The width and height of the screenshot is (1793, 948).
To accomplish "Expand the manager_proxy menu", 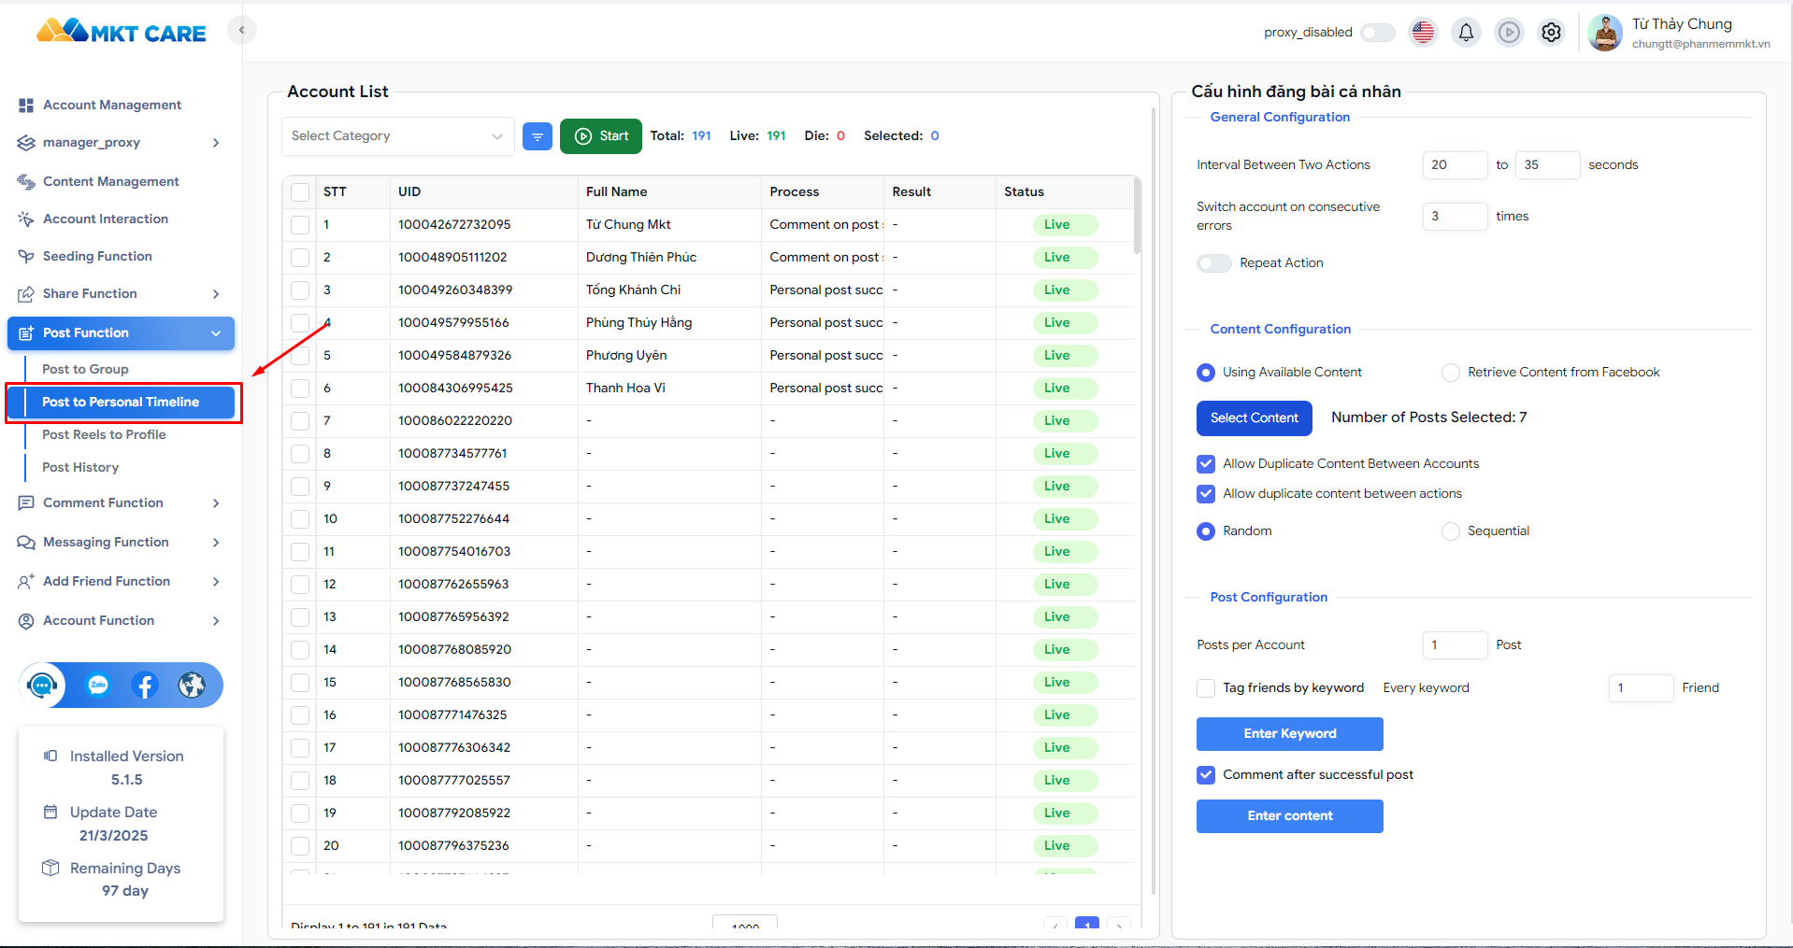I will (120, 143).
